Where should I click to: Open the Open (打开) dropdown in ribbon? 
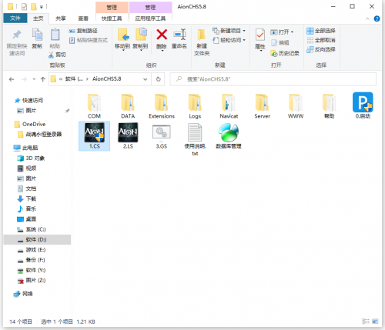(x=282, y=32)
